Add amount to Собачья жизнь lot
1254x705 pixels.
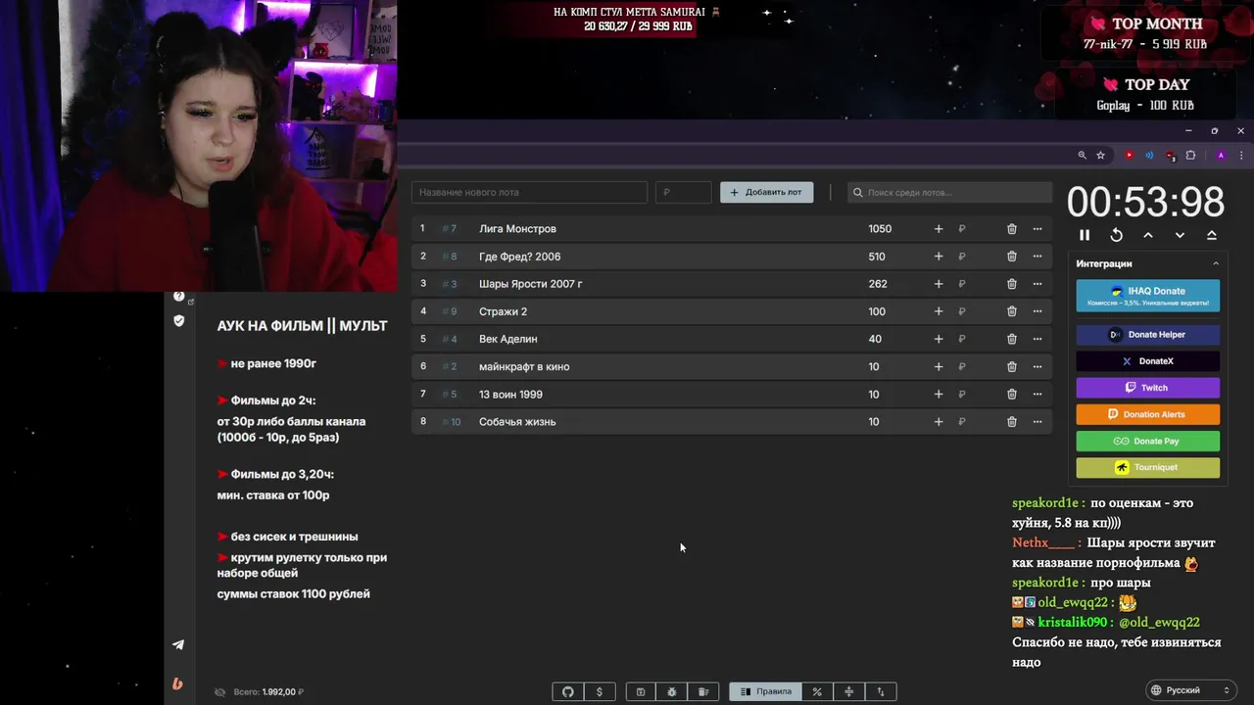point(939,422)
